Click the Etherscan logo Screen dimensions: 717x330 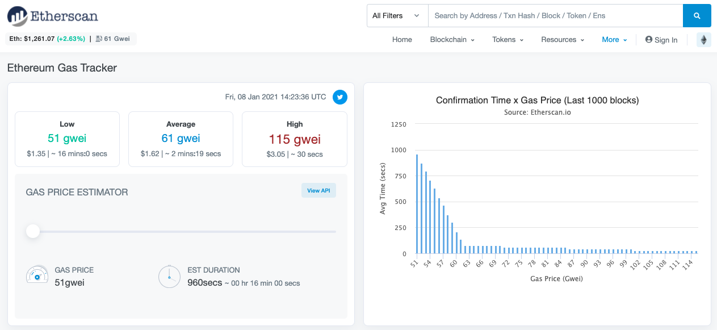(52, 16)
